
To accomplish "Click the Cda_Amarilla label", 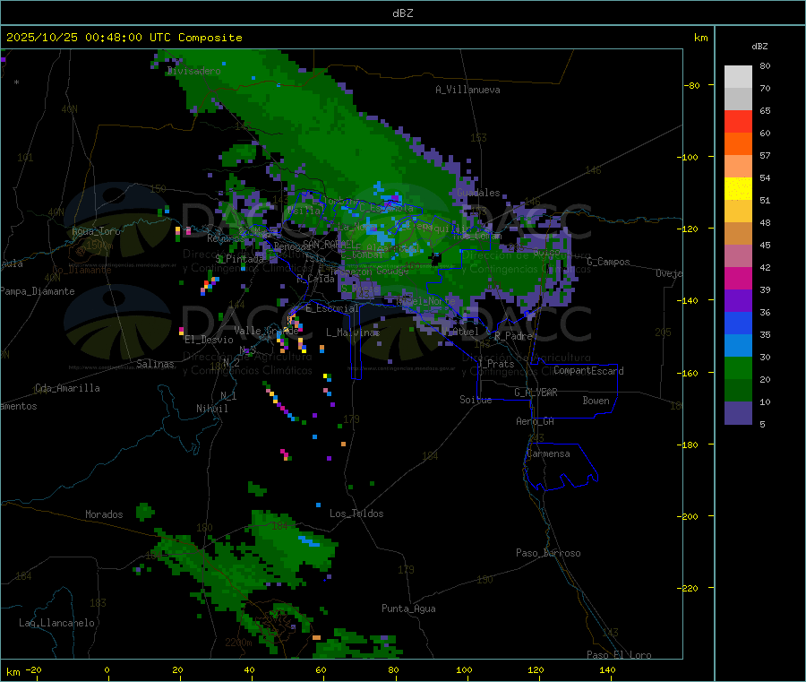I will coord(67,388).
